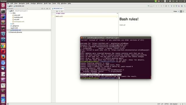Click scroll-from-source icon in Project panel
The width and height of the screenshot is (186, 105).
pyautogui.click(x=42, y=8)
